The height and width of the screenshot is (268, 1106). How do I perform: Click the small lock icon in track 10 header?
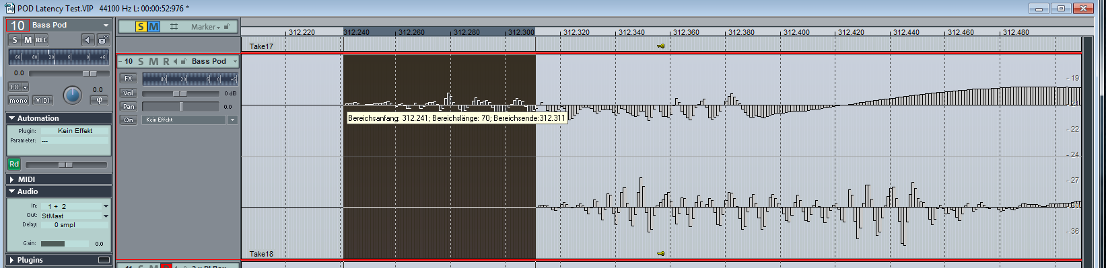pos(184,61)
